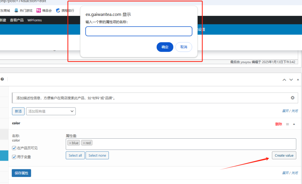
Task: Click the 确定 button in the dialog
Action: [x=165, y=47]
